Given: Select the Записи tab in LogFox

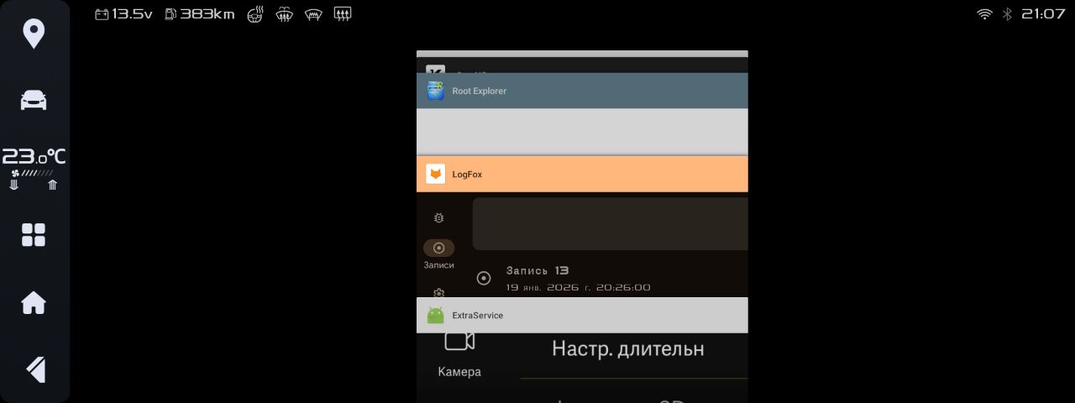Looking at the screenshot, I should (438, 254).
